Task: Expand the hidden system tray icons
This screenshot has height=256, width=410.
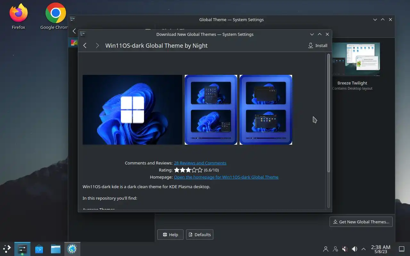Action: 364,249
